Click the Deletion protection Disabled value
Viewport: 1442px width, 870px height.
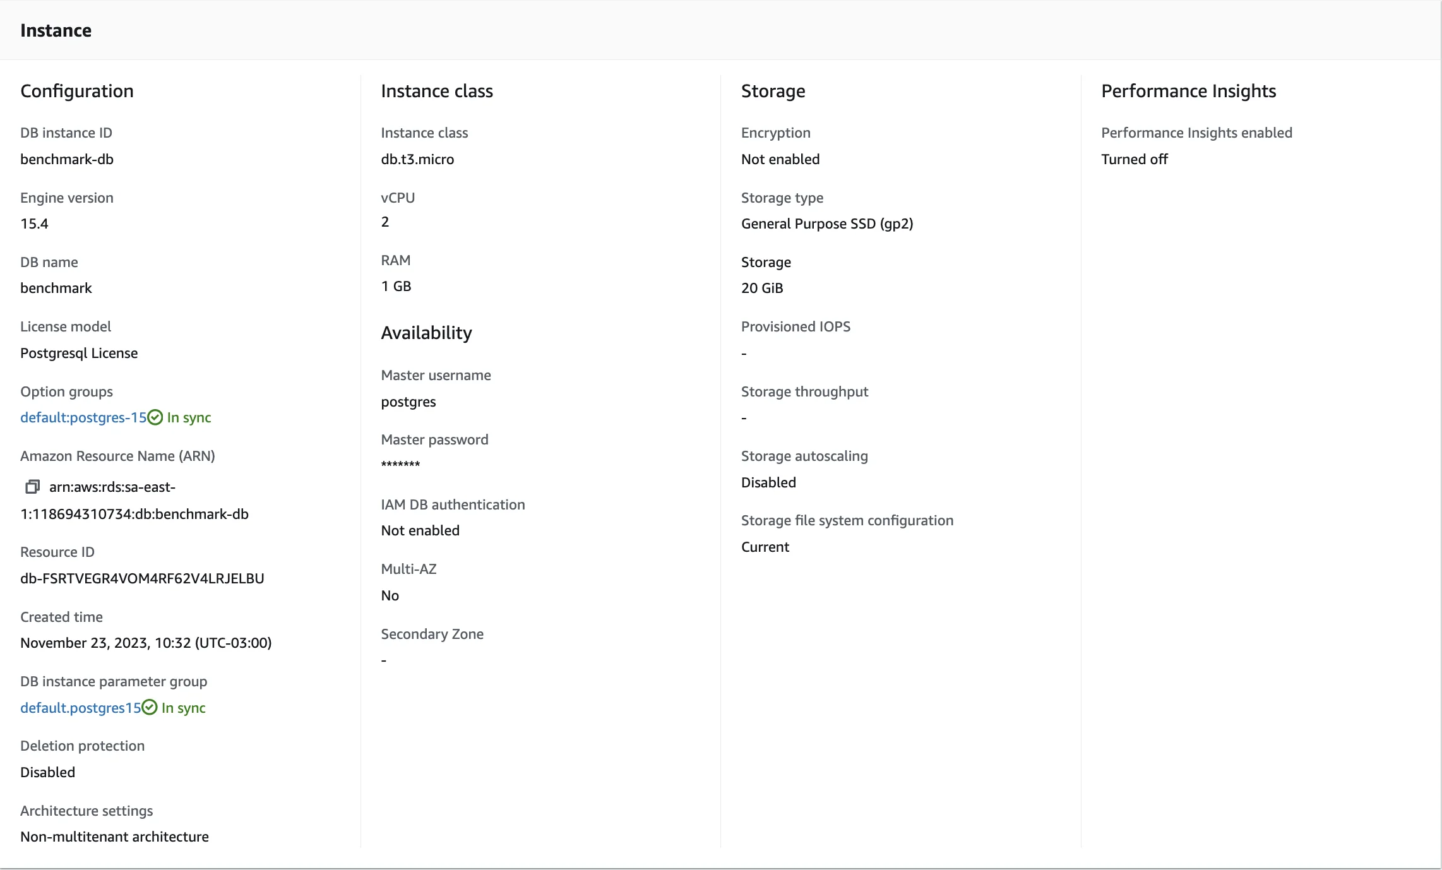[x=47, y=772]
